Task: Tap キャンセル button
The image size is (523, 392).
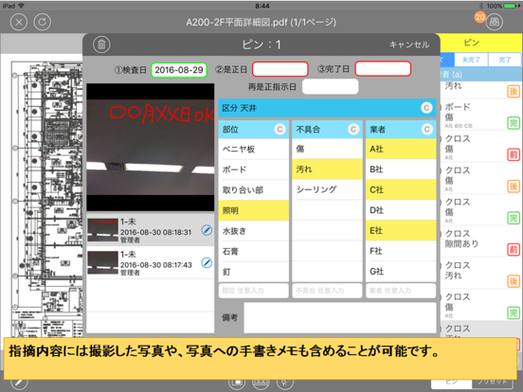Action: (409, 45)
